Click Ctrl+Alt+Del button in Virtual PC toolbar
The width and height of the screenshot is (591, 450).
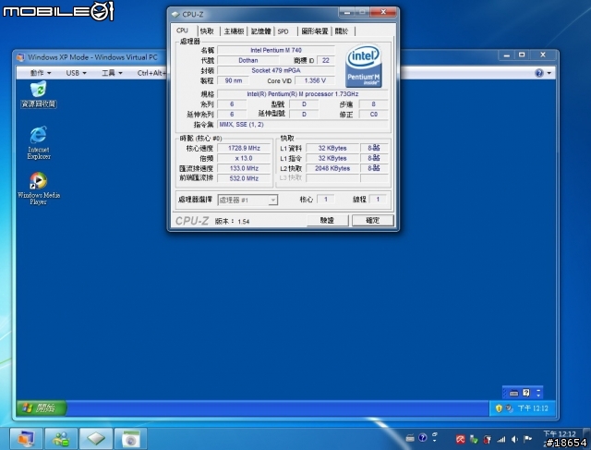(x=151, y=73)
